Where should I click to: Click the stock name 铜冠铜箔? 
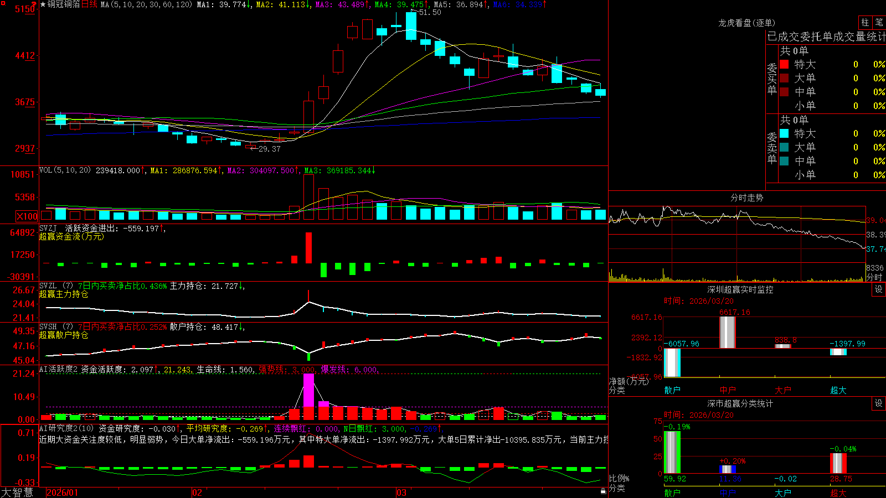click(x=64, y=4)
